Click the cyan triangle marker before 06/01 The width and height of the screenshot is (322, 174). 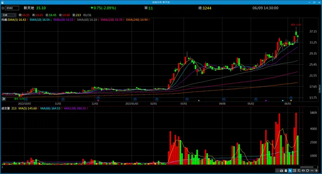[x=282, y=101]
